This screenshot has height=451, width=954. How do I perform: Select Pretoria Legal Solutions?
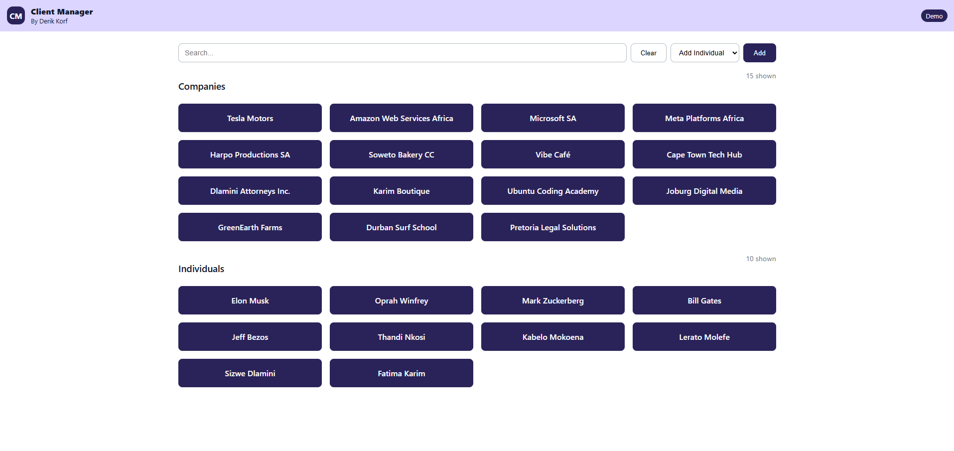(x=553, y=227)
